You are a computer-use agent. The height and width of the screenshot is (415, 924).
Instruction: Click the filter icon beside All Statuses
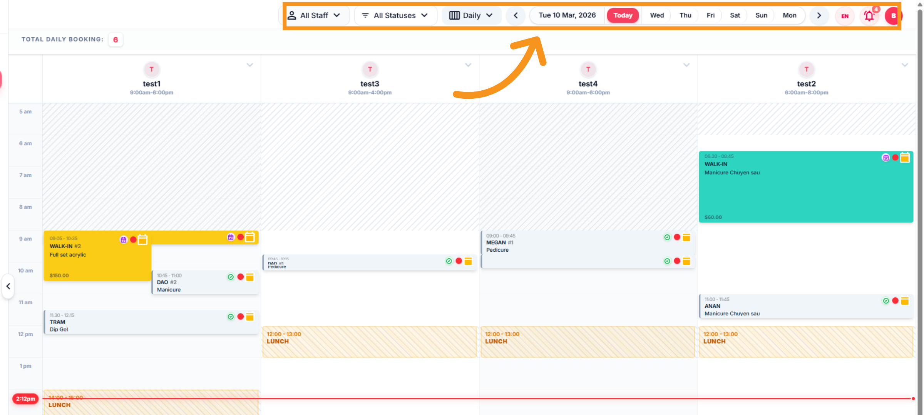[x=365, y=15]
